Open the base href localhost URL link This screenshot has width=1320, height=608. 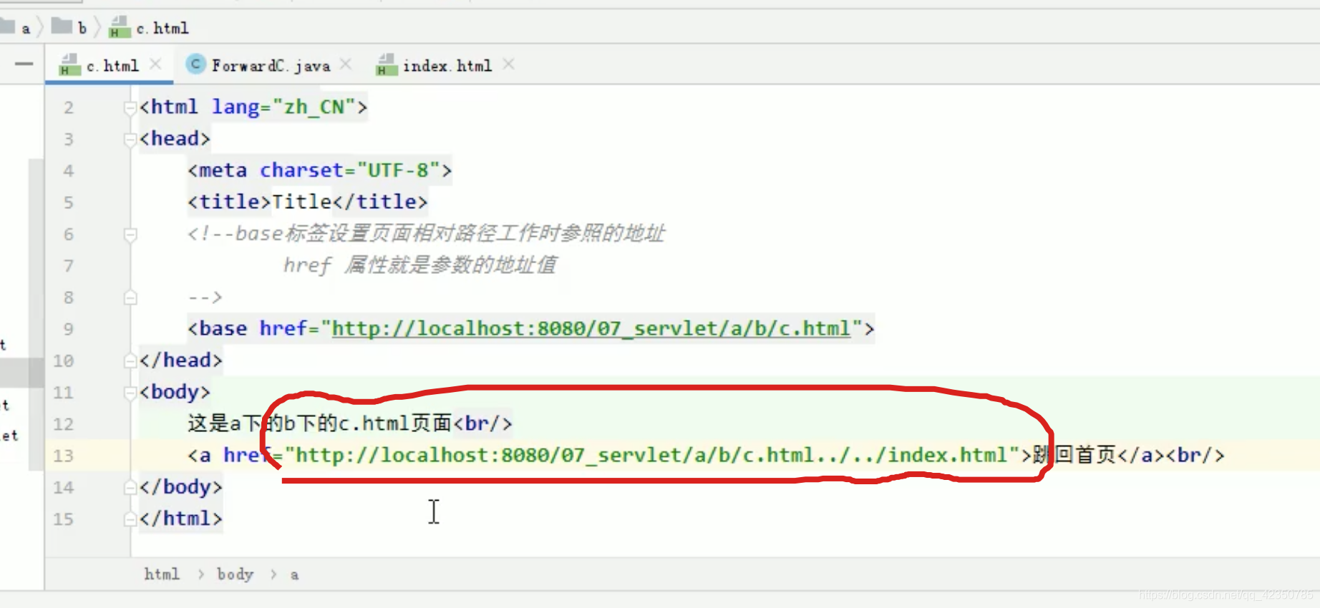[591, 328]
